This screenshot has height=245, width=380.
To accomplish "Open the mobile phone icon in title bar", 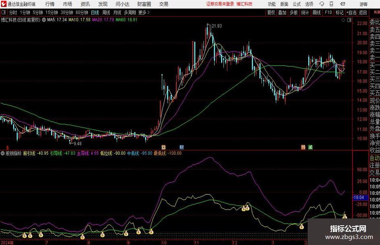I will click(331, 4).
